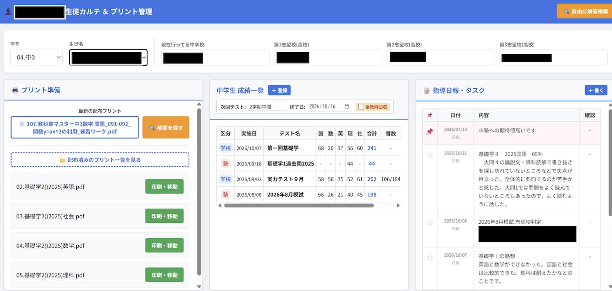The height and width of the screenshot is (291, 612).
Task: Click the horizontal scrollbar under the grades table
Action: [x=300, y=205]
